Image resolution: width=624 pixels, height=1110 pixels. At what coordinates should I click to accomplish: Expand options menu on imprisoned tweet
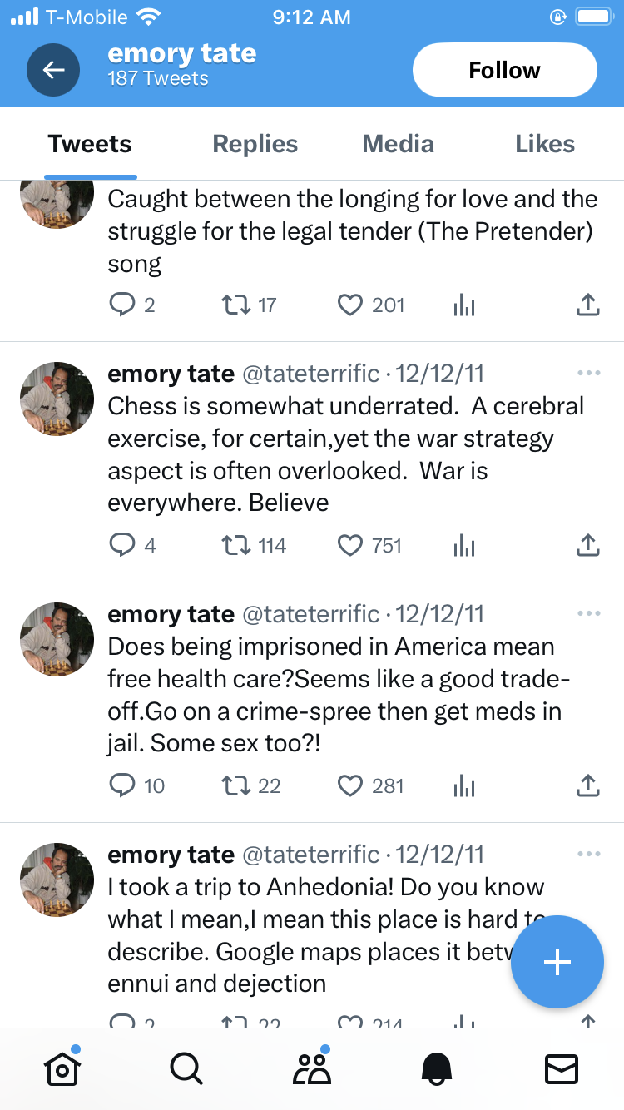(x=587, y=614)
